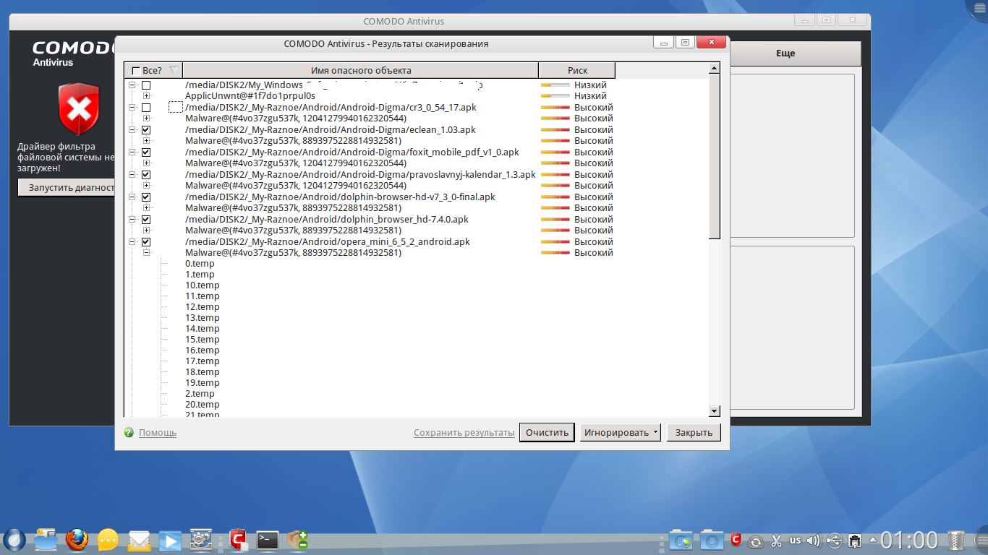
Task: Open system settings gear icon in taskbar
Action: pyautogui.click(x=200, y=539)
